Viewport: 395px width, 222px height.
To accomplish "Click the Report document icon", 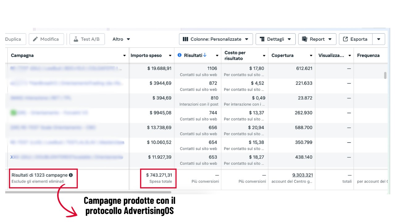I will (305, 39).
